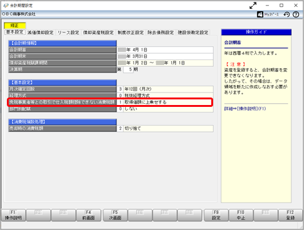Click F1 操作説明 button

[13, 215]
